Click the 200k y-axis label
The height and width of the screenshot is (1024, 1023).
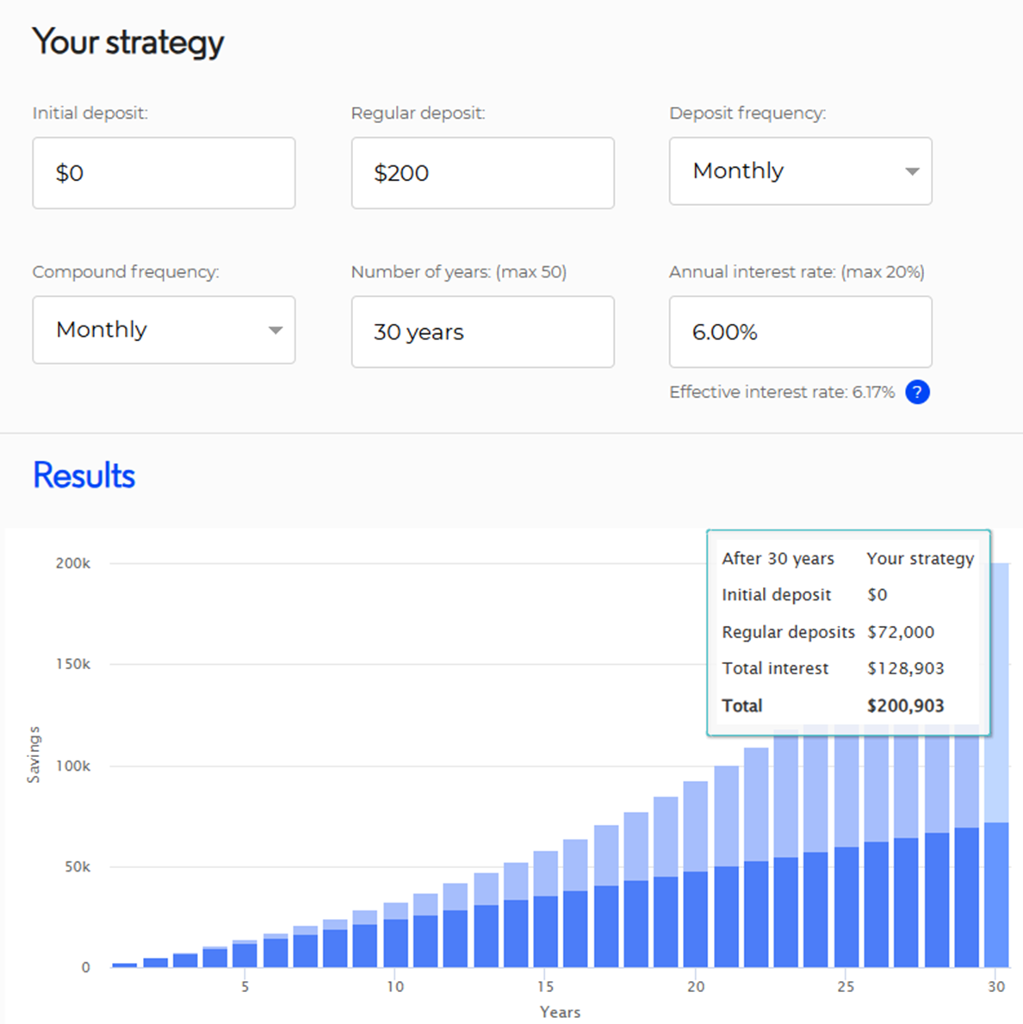pos(73,563)
